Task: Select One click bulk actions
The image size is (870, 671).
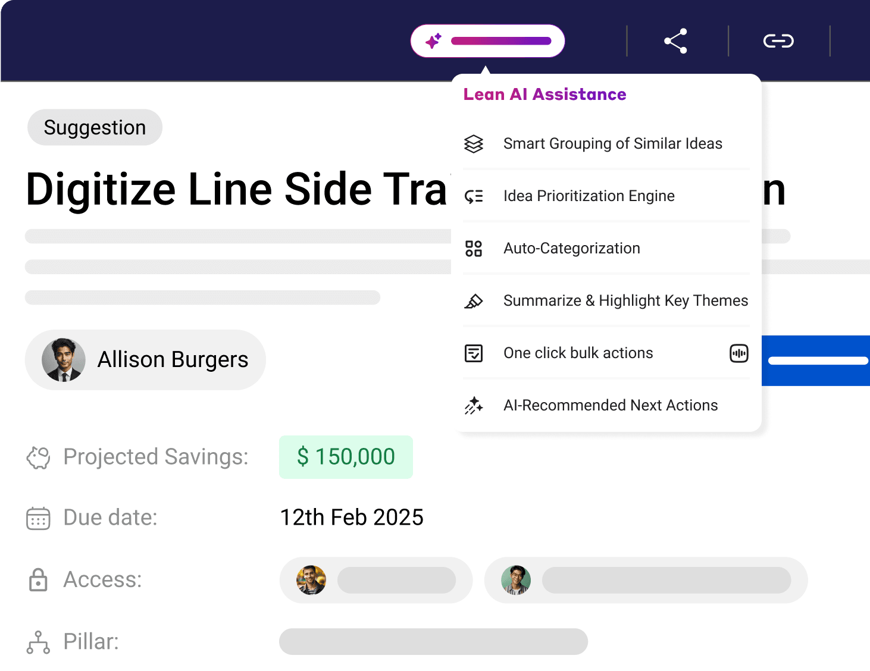Action: pyautogui.click(x=578, y=353)
